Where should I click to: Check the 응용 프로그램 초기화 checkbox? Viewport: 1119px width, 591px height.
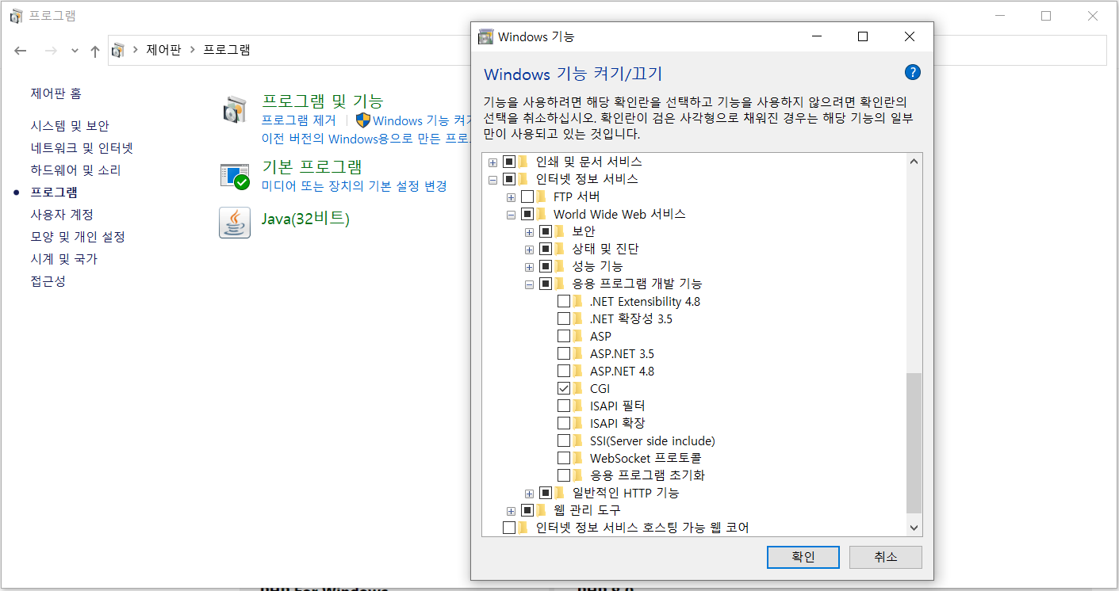pos(564,475)
